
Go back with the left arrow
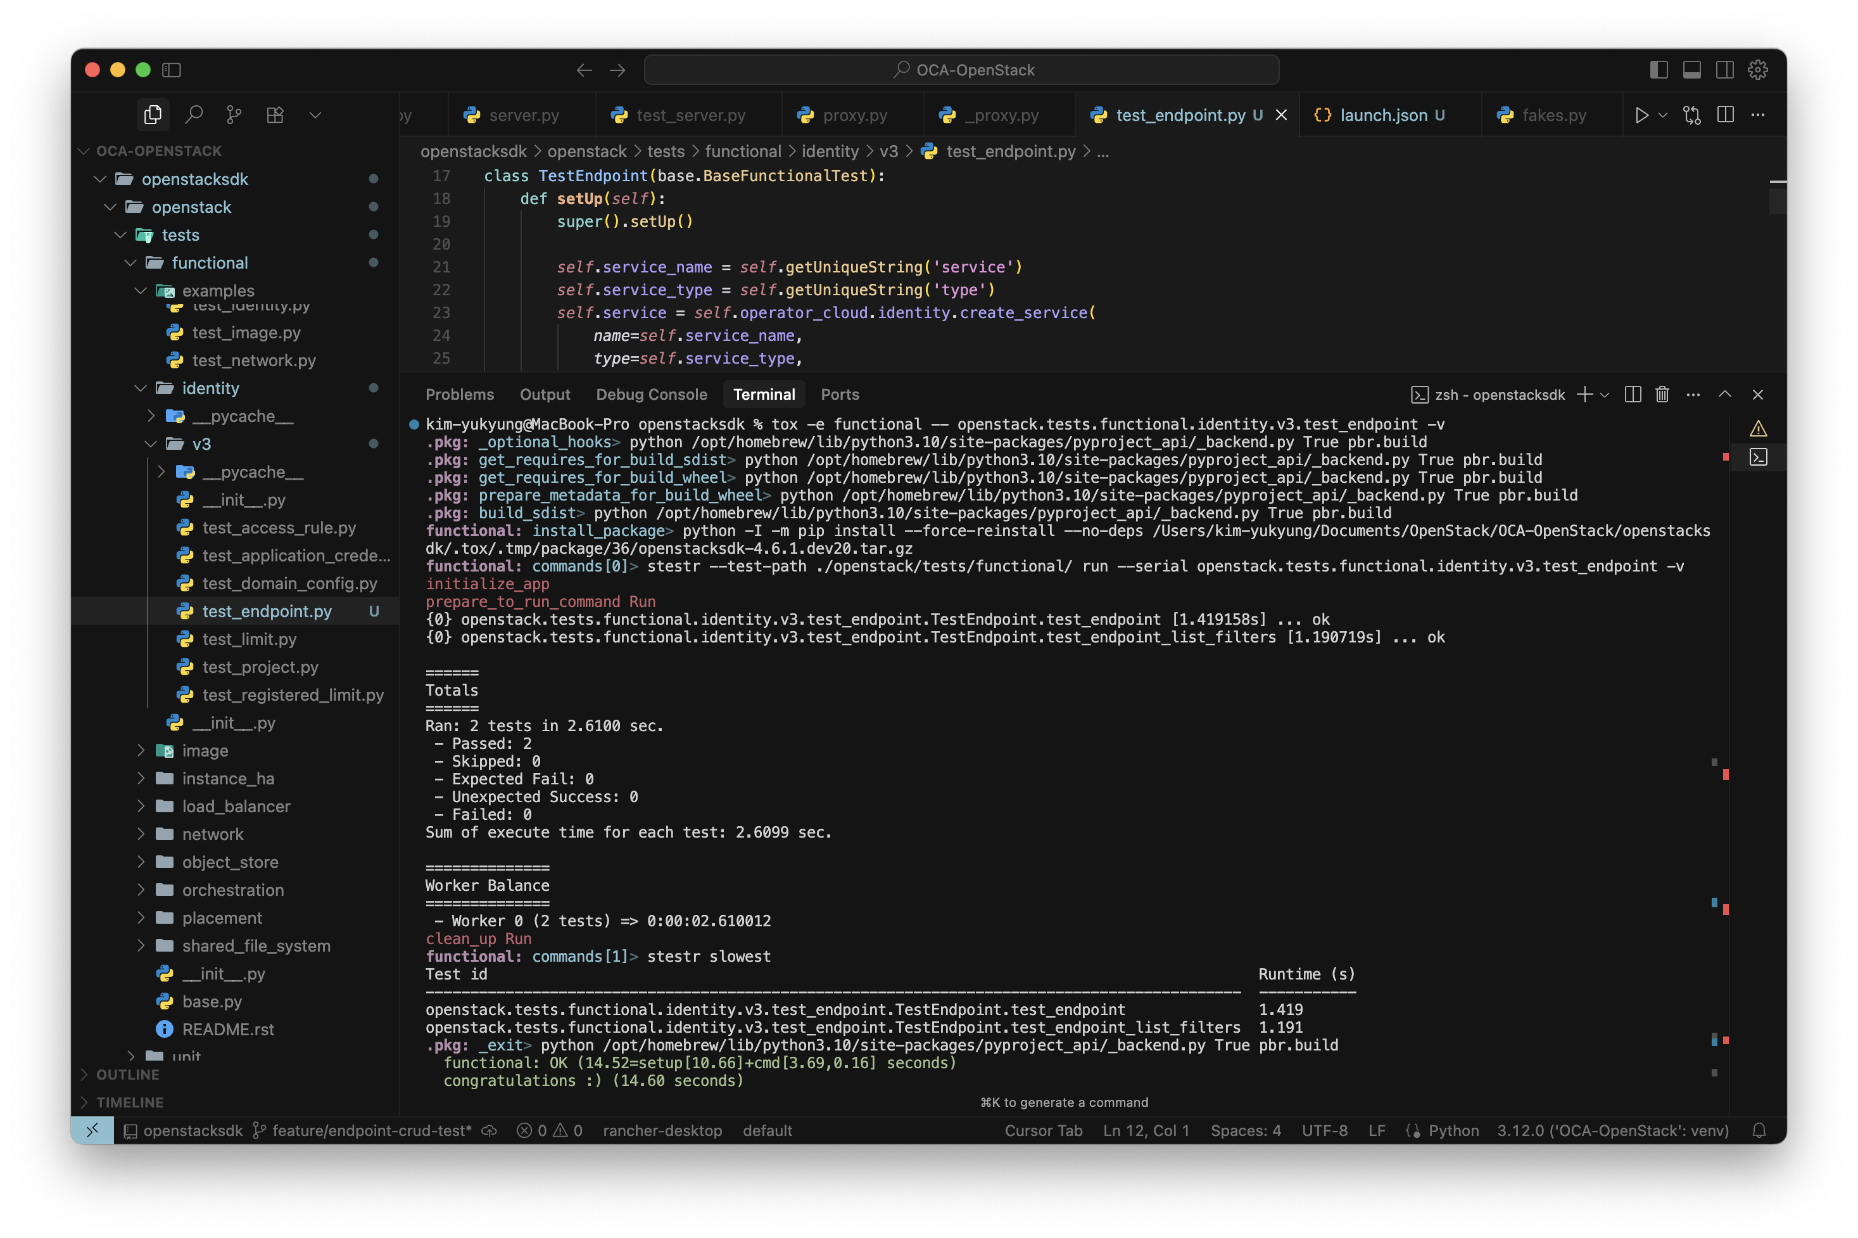tap(584, 70)
